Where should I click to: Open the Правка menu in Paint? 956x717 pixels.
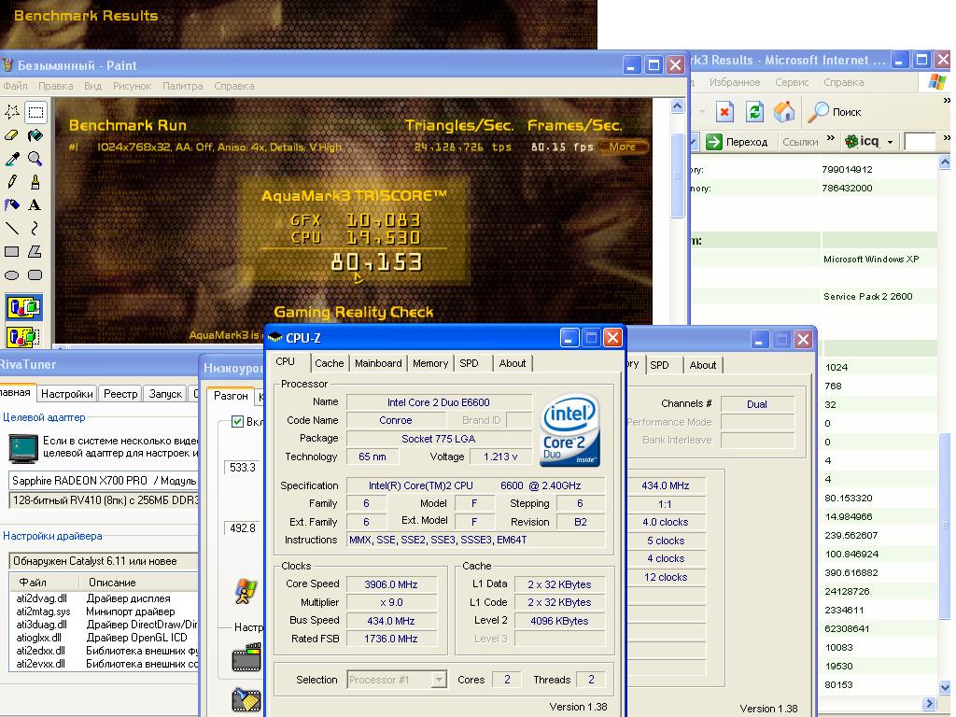pos(55,86)
